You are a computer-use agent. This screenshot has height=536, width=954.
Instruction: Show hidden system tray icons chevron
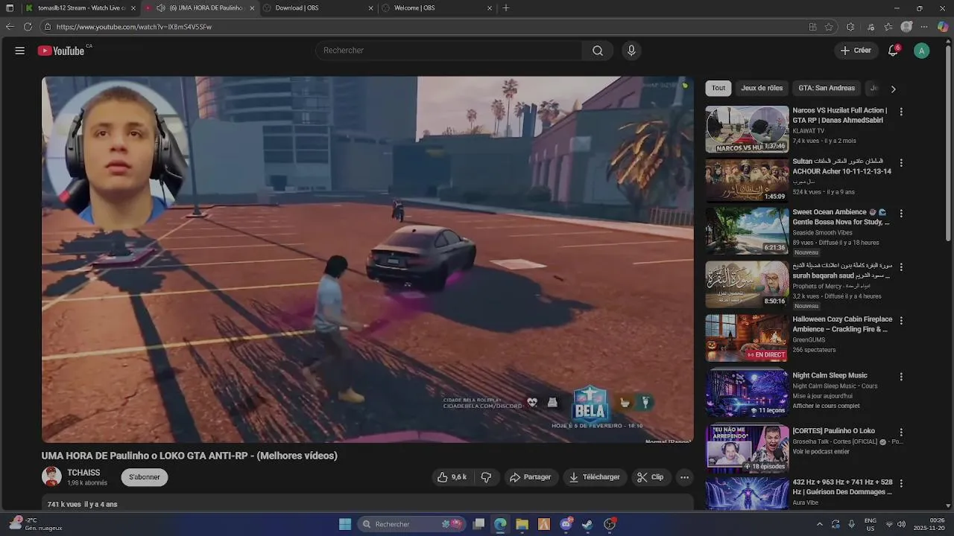pyautogui.click(x=821, y=524)
